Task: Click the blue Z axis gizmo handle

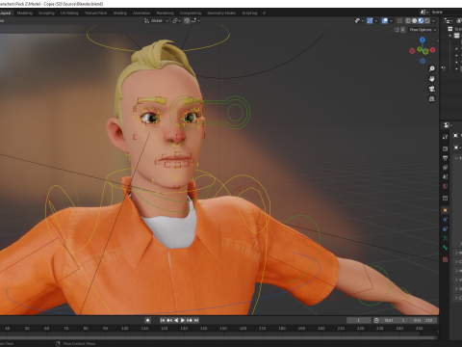Action: (x=423, y=40)
